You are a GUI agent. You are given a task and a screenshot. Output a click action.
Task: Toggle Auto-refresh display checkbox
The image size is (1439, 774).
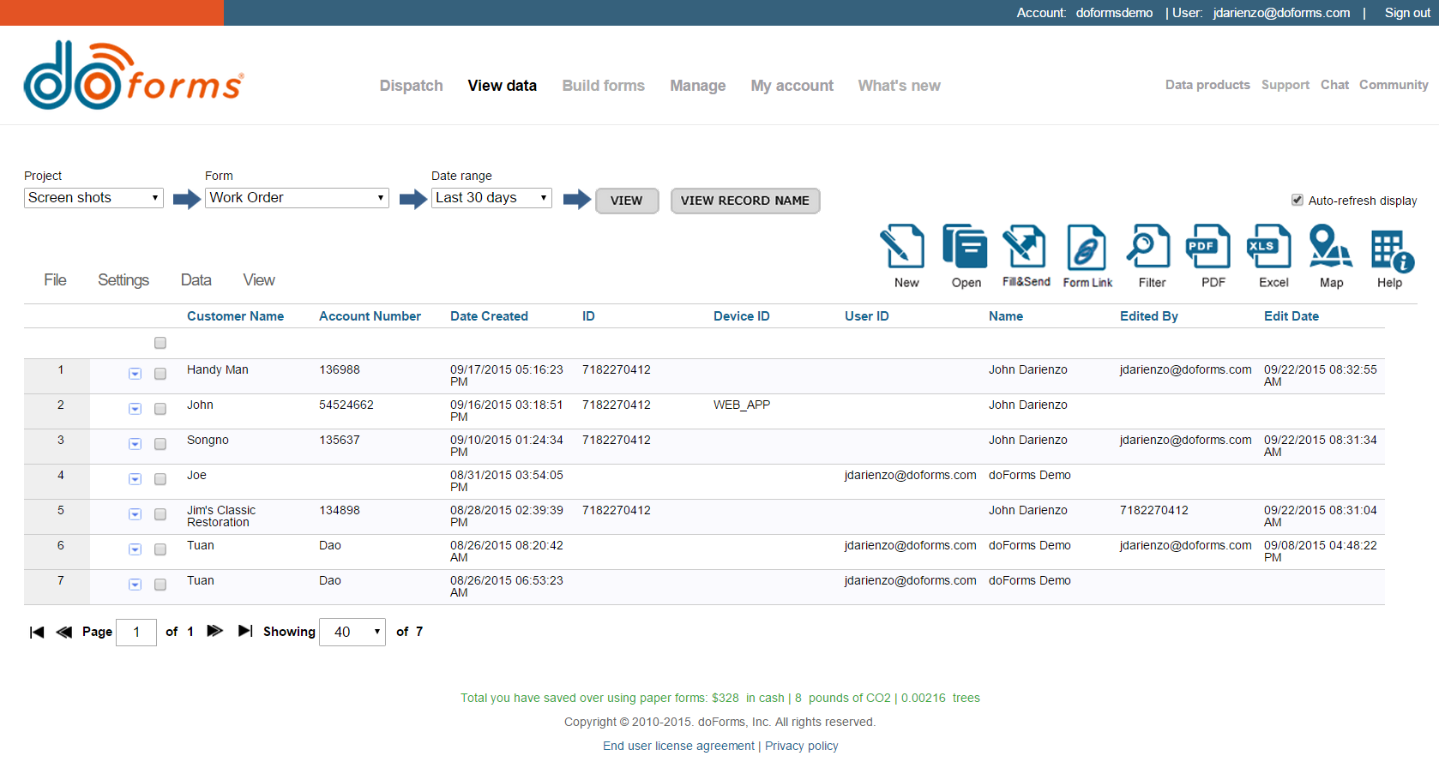pyautogui.click(x=1298, y=200)
